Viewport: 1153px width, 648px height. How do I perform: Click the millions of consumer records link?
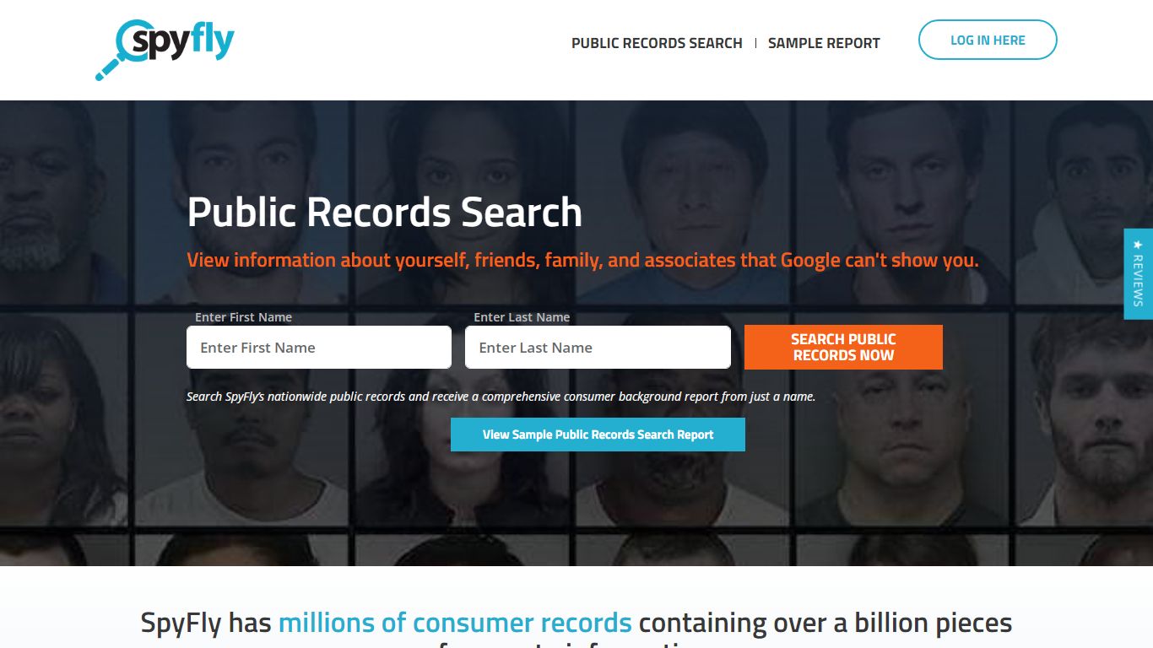(453, 622)
